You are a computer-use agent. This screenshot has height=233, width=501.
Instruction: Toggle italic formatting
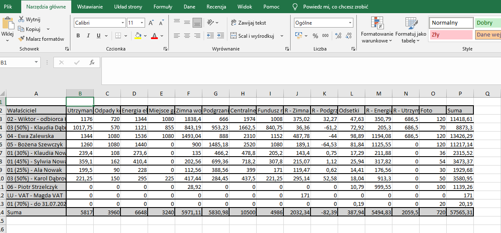(x=88, y=36)
